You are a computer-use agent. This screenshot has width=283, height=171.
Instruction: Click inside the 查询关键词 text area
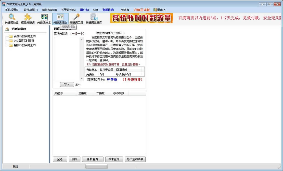tap(67, 59)
